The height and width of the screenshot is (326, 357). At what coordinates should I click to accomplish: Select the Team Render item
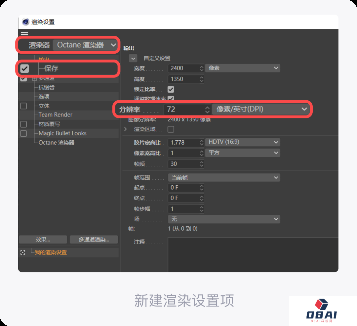[55, 115]
